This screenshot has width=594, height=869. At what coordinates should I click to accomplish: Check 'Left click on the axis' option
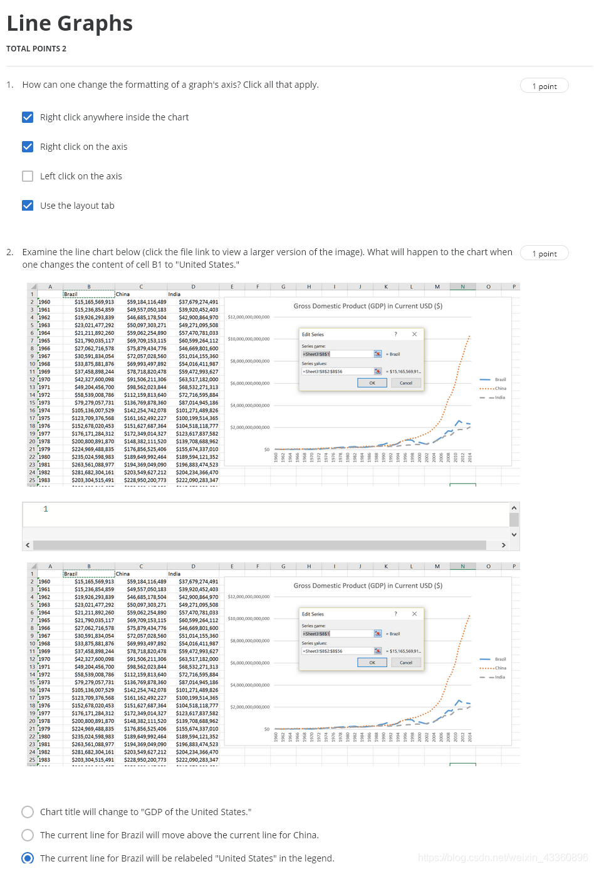pos(28,176)
